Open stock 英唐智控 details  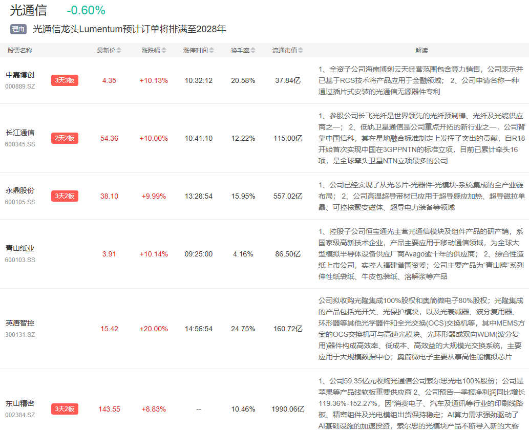point(20,323)
